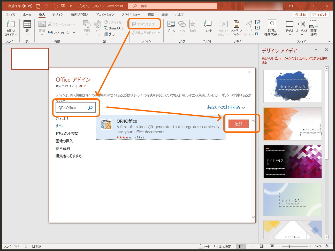Open the あなたへのおすすめ dropdown
The width and height of the screenshot is (335, 251).
click(225, 107)
